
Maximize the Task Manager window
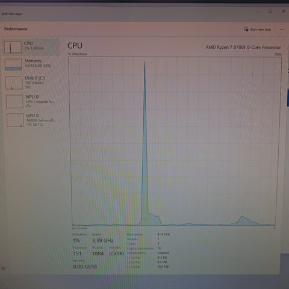270,11
